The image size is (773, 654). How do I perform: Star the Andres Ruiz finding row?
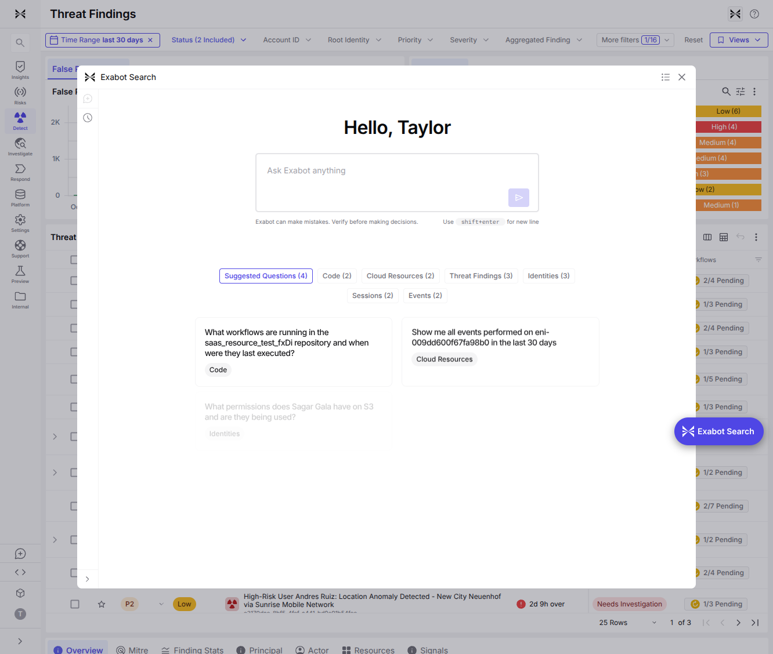102,604
